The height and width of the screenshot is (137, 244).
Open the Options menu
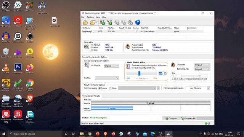point(90,17)
